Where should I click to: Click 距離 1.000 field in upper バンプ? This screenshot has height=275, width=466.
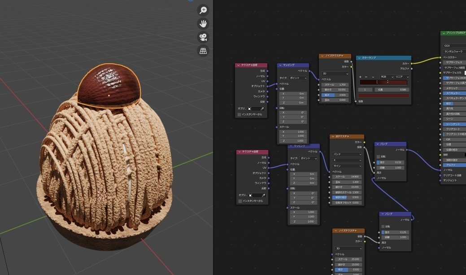391,168
